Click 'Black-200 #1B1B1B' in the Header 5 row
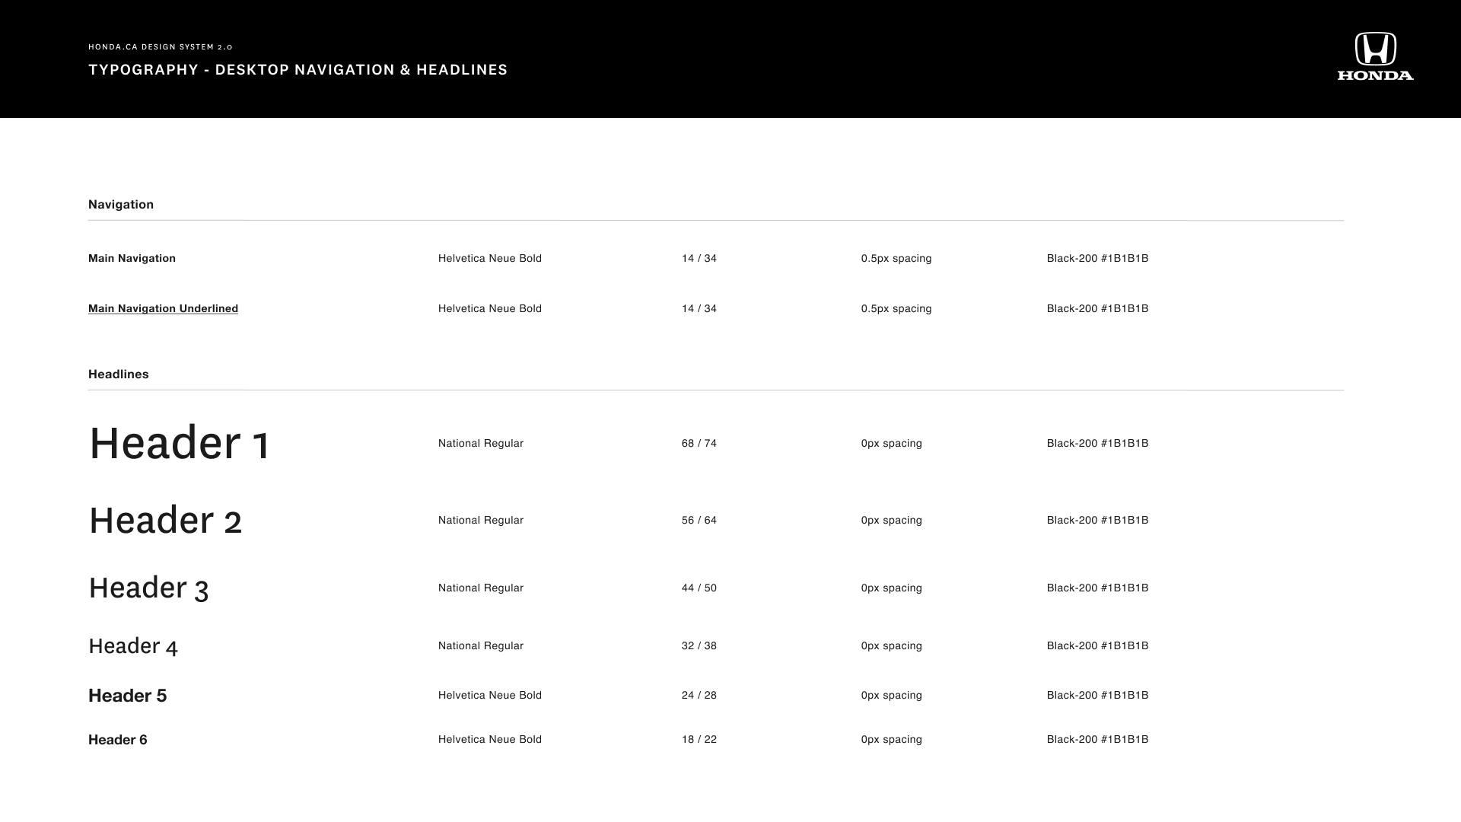The image size is (1461, 822). tap(1098, 696)
